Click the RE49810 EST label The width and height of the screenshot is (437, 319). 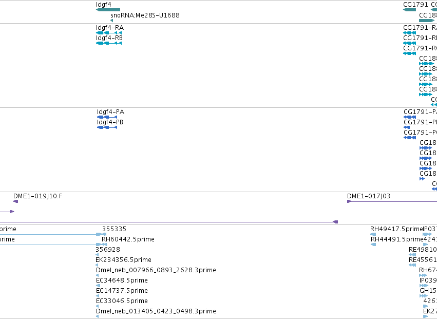click(423, 250)
